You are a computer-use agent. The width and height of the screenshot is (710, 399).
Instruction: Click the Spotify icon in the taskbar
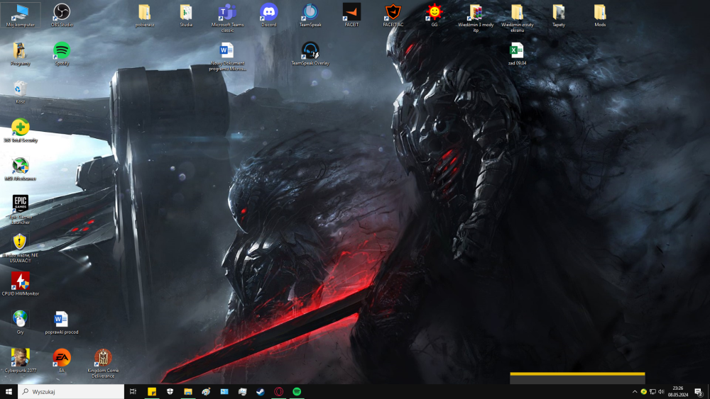[297, 391]
